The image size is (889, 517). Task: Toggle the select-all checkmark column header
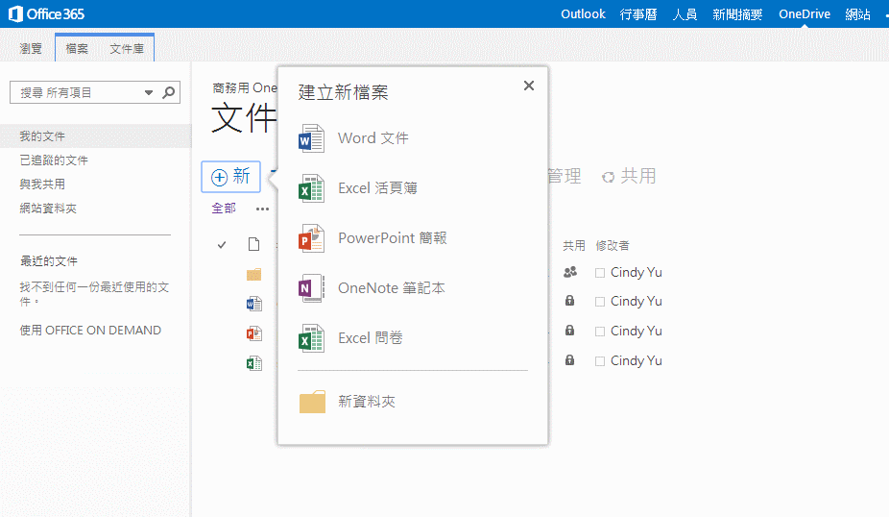coord(222,245)
